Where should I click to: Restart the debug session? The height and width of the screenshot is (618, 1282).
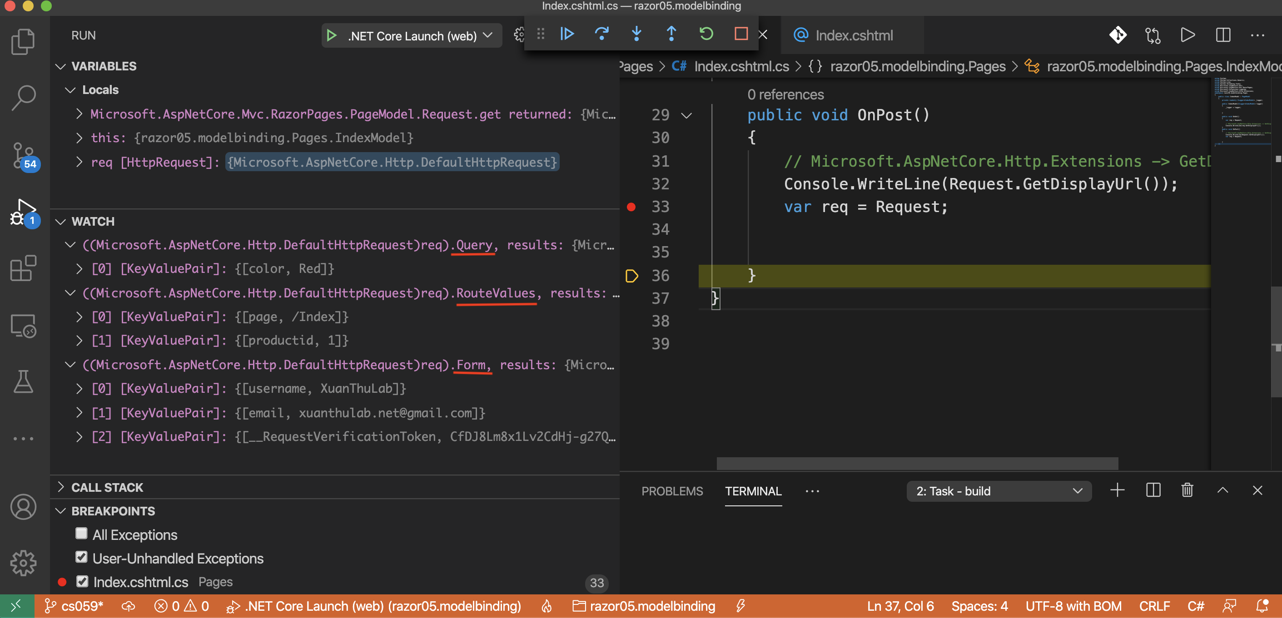pos(706,34)
